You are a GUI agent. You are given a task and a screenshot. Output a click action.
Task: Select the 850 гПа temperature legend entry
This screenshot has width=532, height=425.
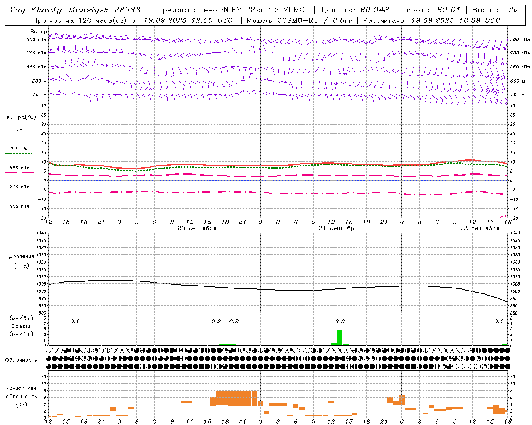[20, 168]
